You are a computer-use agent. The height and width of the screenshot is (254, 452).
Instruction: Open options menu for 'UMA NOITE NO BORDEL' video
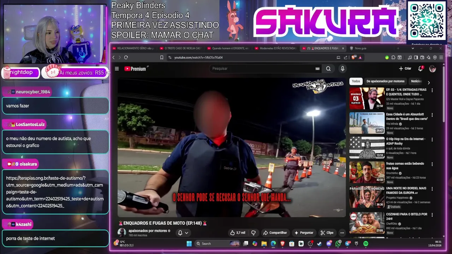point(432,189)
